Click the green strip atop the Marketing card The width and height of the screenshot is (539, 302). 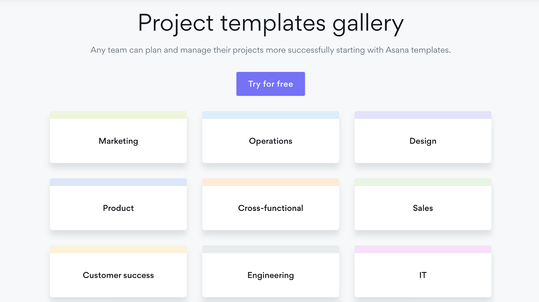coord(118,115)
